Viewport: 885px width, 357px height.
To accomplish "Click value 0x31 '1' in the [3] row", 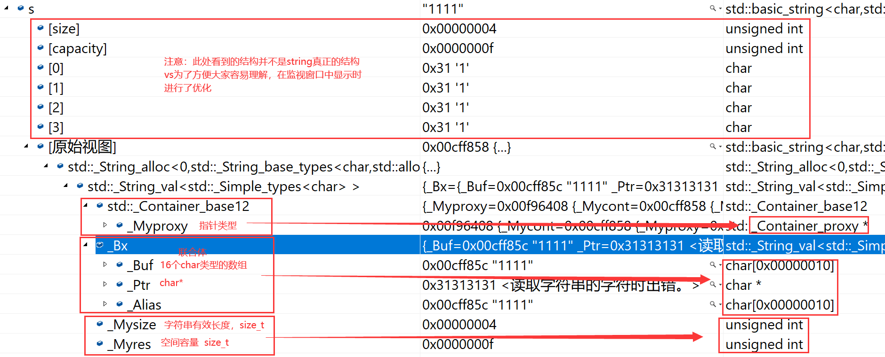I will (445, 127).
